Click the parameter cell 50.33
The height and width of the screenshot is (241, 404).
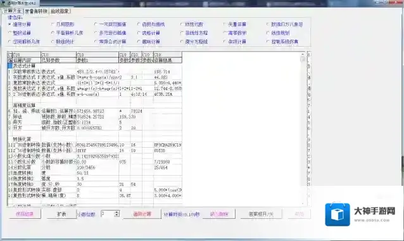[x=98, y=173]
